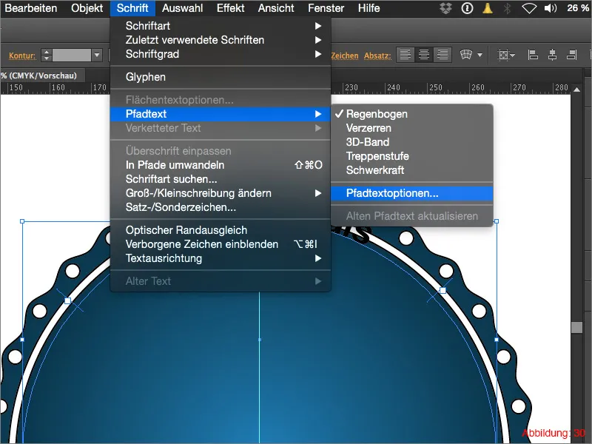Click the Dropbox menu bar icon
Image resolution: width=592 pixels, height=444 pixels.
[446, 8]
